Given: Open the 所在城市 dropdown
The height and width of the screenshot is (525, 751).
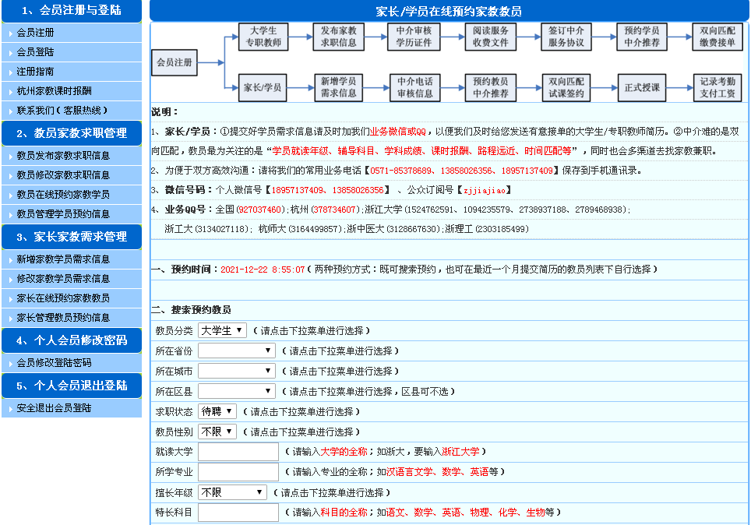Looking at the screenshot, I should tap(236, 371).
